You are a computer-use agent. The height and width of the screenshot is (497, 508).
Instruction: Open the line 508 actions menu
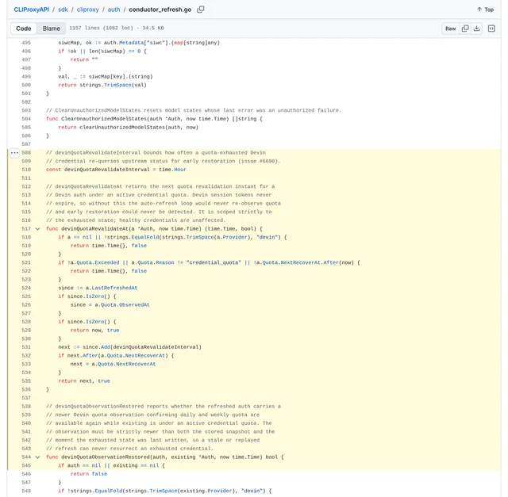point(14,152)
